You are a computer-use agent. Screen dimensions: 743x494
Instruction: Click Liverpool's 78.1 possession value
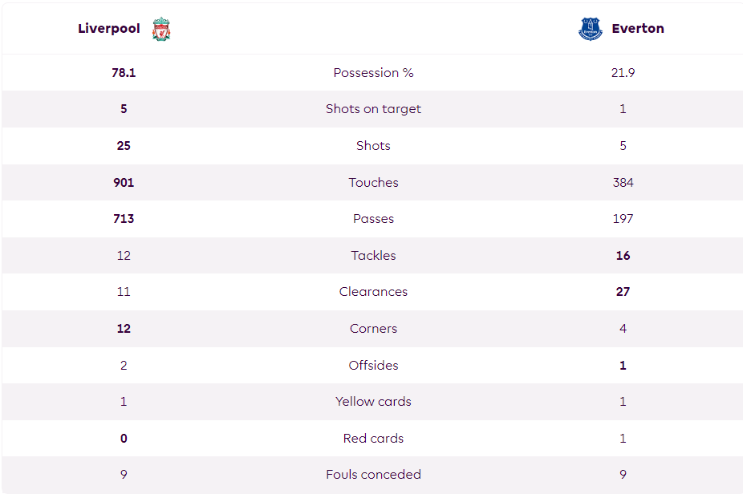(x=124, y=72)
